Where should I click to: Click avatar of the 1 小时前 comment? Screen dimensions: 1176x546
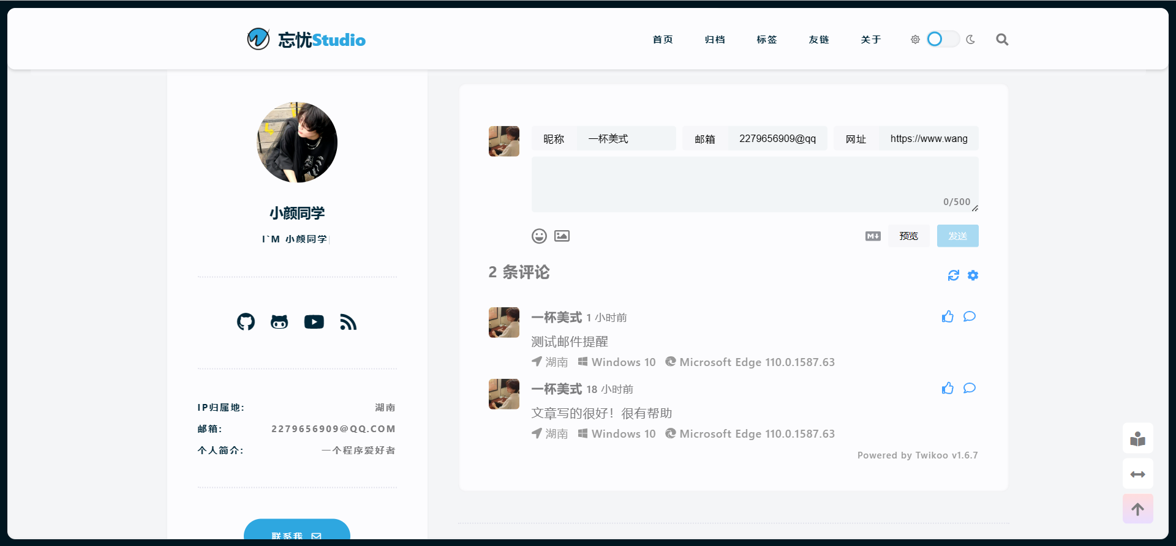[504, 323]
